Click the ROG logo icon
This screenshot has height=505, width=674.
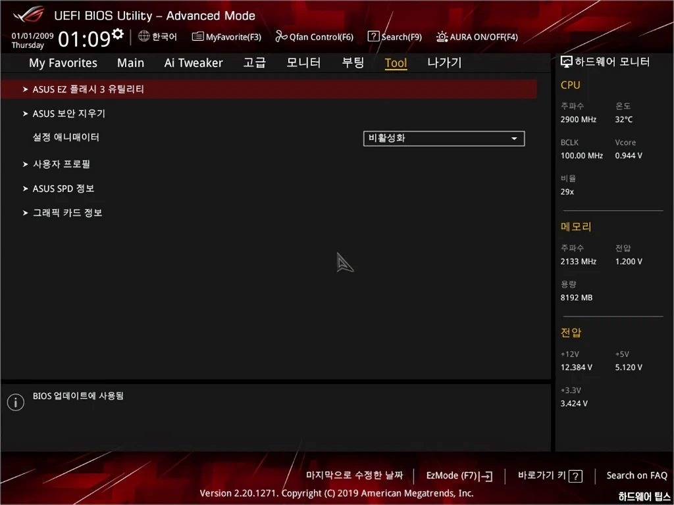click(29, 15)
